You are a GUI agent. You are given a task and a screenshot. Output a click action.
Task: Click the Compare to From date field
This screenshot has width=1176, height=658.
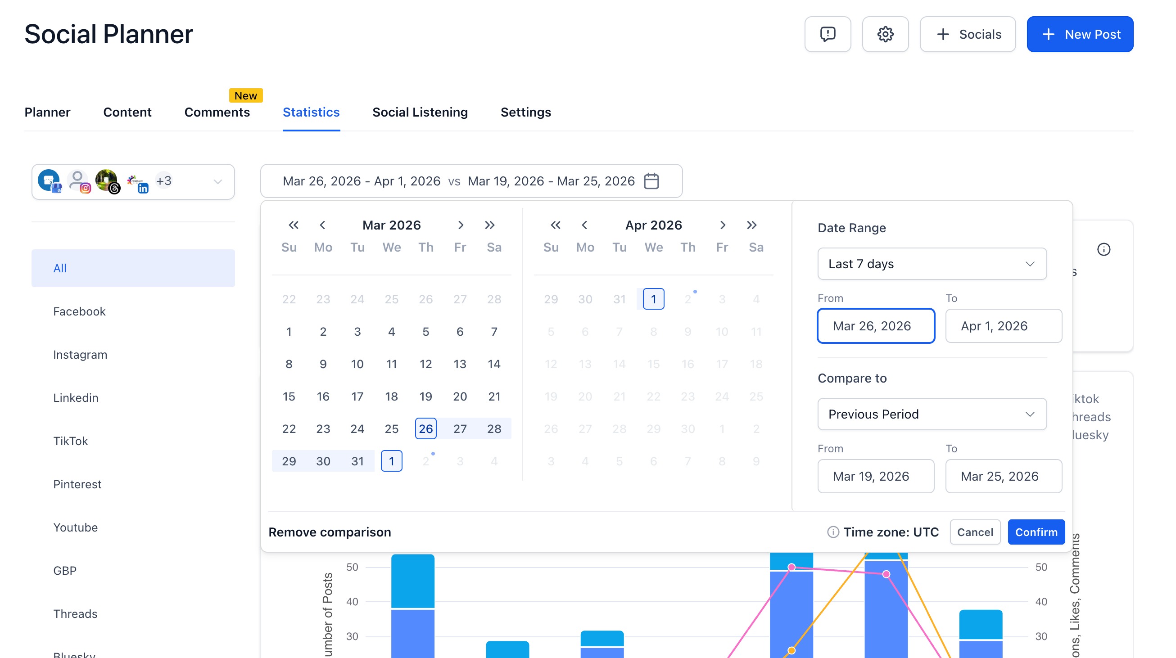point(875,476)
